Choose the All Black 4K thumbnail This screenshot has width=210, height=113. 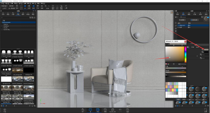29,70
